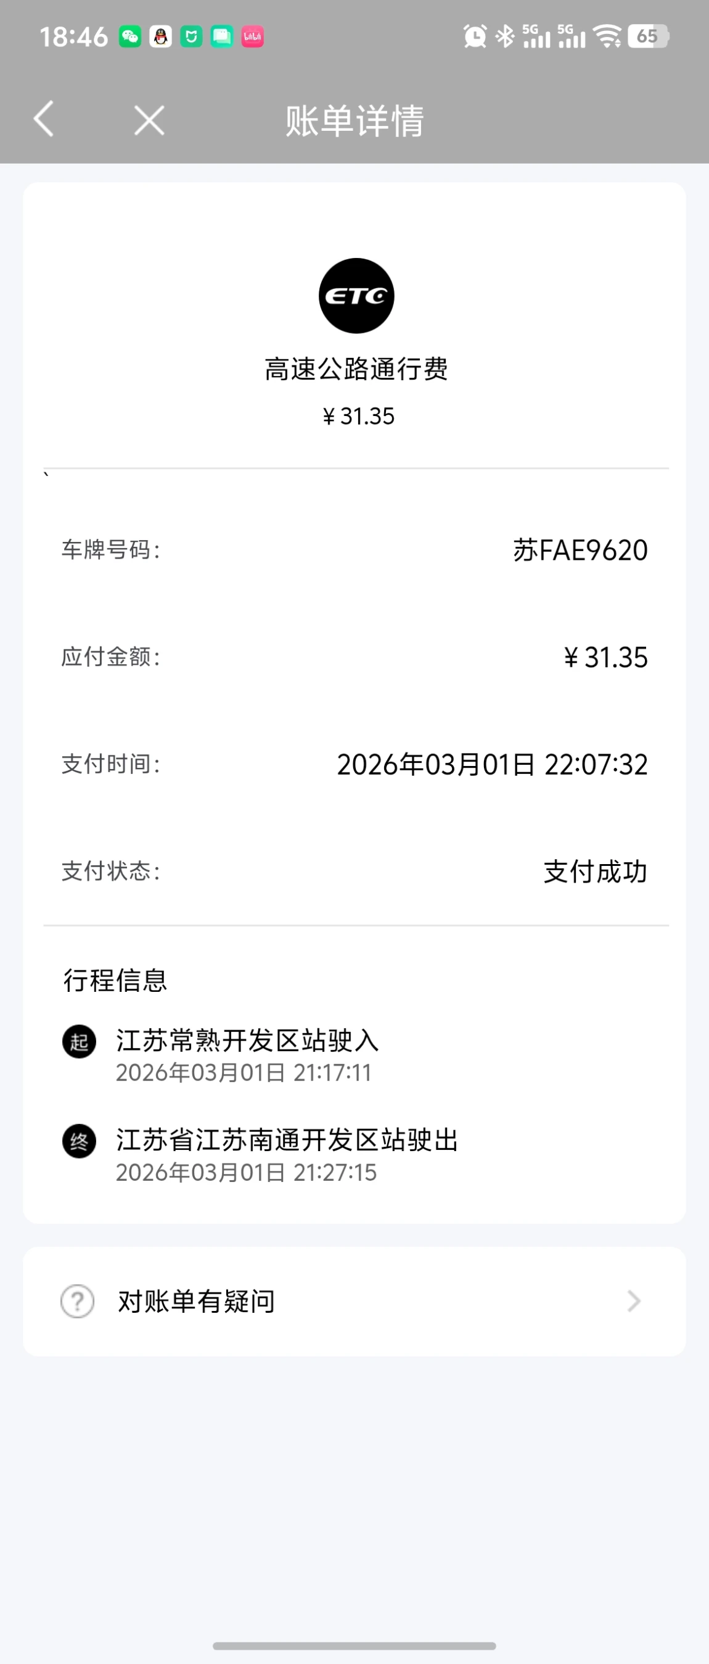Expand the chevron beside 对账单有疑问
The height and width of the screenshot is (1664, 709).
pyautogui.click(x=634, y=1301)
